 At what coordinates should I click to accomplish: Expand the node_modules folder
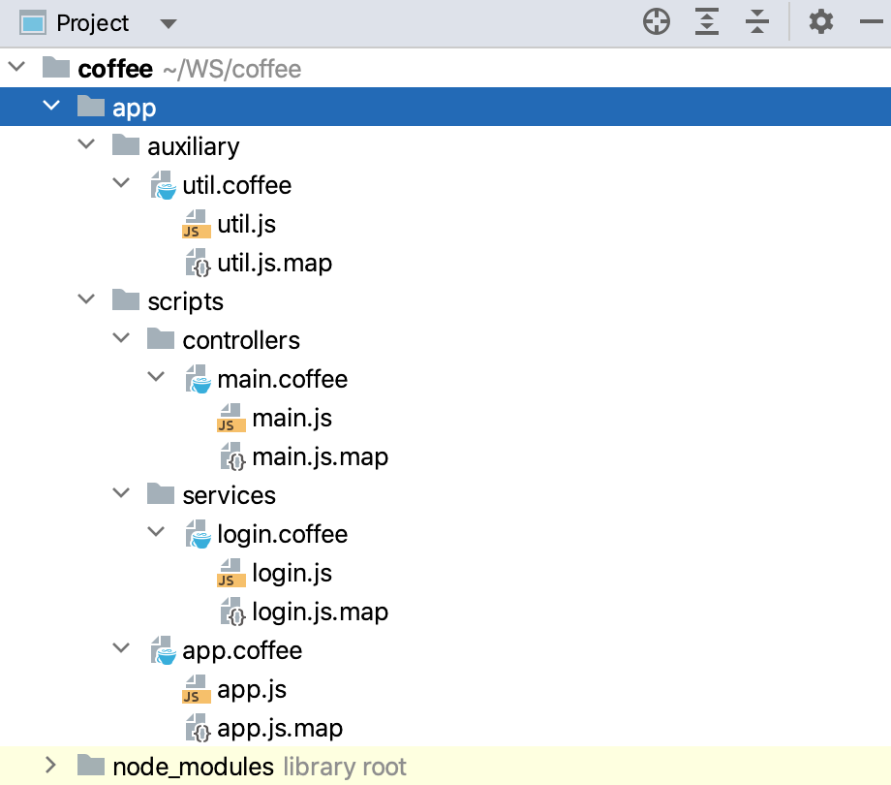50,766
